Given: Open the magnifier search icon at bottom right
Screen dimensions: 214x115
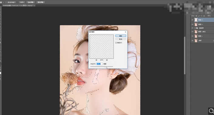Looking at the screenshot, I should 211,111.
